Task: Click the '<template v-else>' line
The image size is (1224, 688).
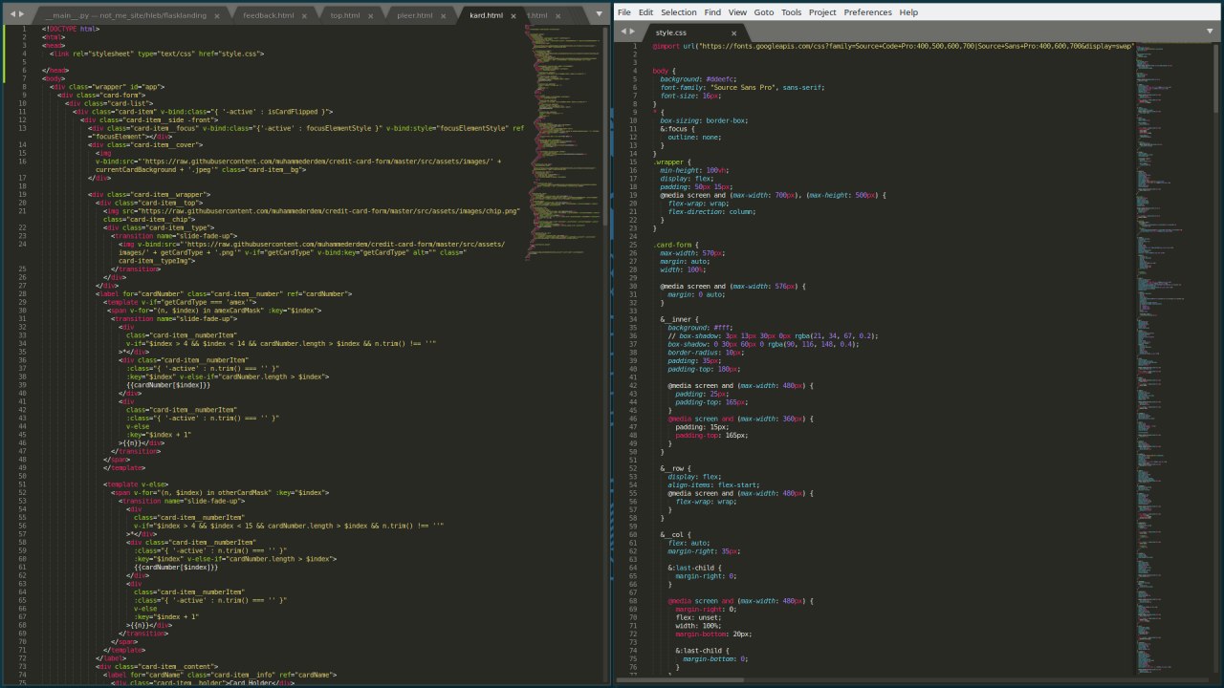Action: [136, 484]
